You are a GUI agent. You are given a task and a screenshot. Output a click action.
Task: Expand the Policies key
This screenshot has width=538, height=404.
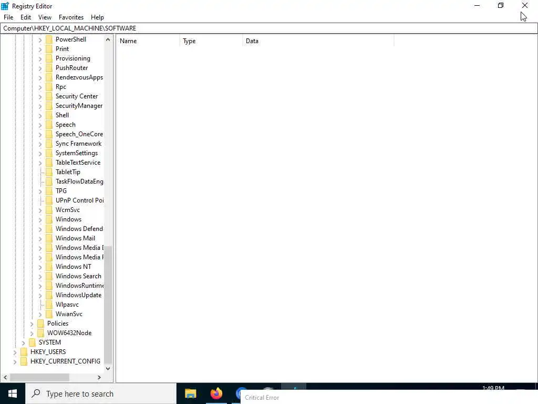[32, 324]
